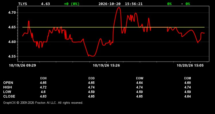Select the HIGH row label
Viewport: 215px width, 114px height.
point(7,87)
